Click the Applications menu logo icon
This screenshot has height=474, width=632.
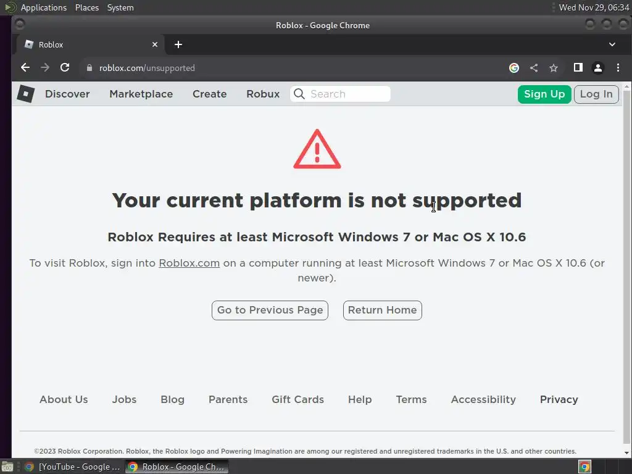click(x=10, y=7)
